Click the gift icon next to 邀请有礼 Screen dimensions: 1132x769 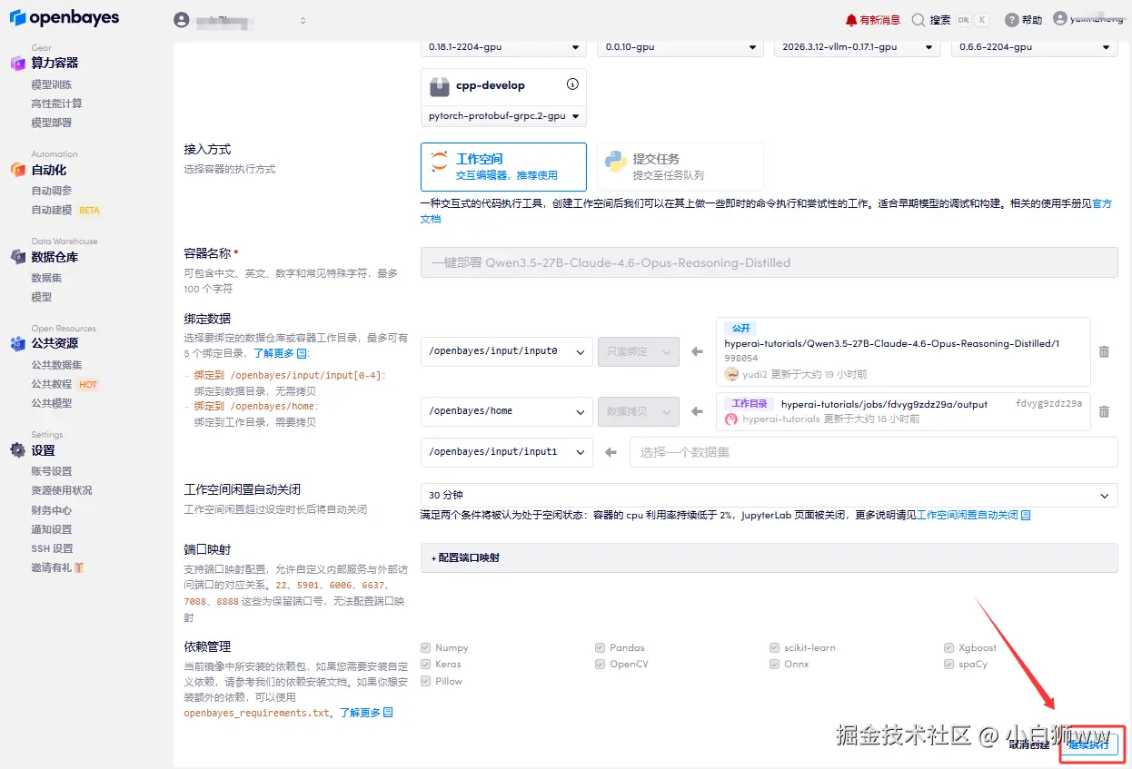tap(79, 567)
